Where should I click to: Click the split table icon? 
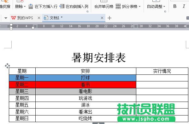[x=118, y=6]
